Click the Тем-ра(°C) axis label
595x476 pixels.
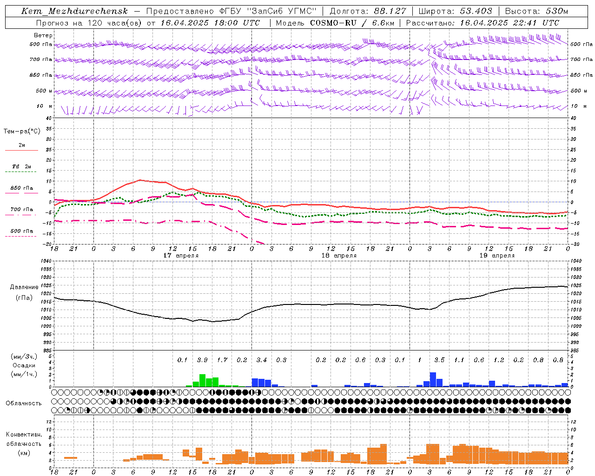coord(22,132)
